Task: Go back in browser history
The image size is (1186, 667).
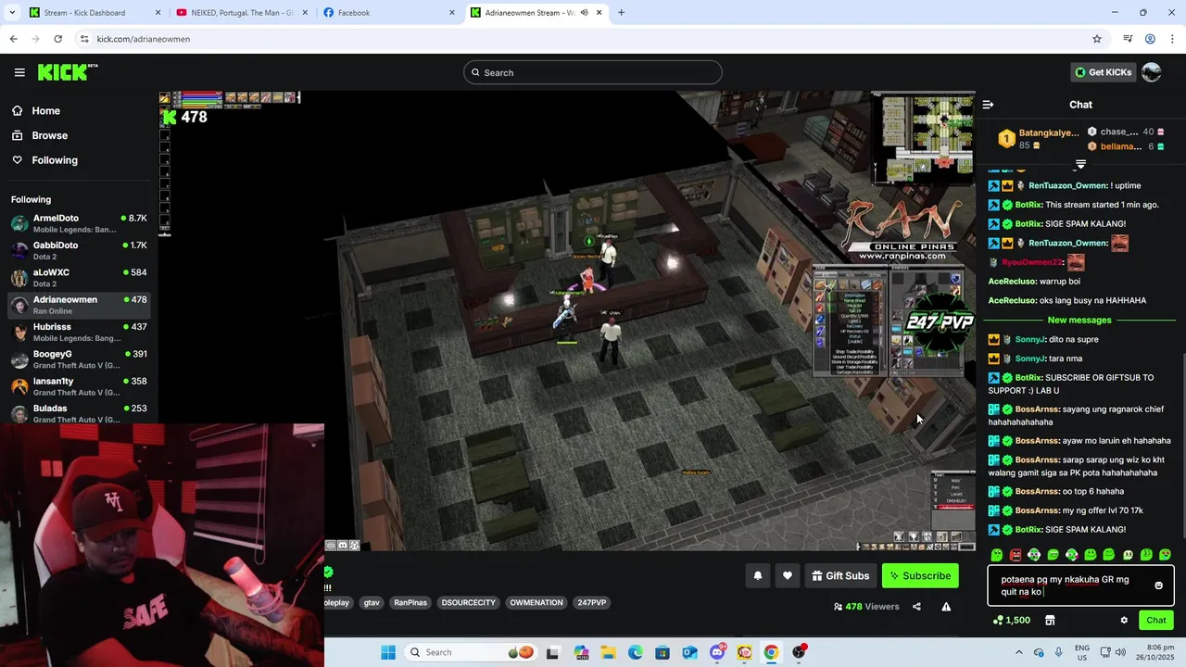Action: (13, 39)
